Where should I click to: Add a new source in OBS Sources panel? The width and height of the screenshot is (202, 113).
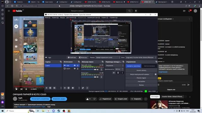click(x=65, y=88)
